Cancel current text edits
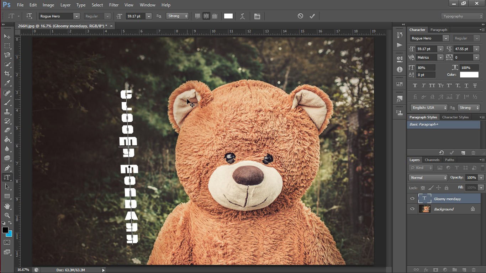The height and width of the screenshot is (273, 486). click(301, 16)
